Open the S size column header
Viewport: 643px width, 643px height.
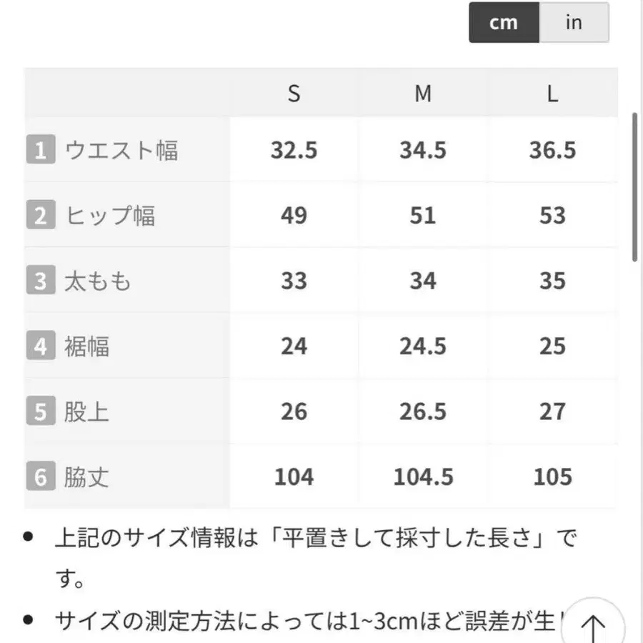294,93
